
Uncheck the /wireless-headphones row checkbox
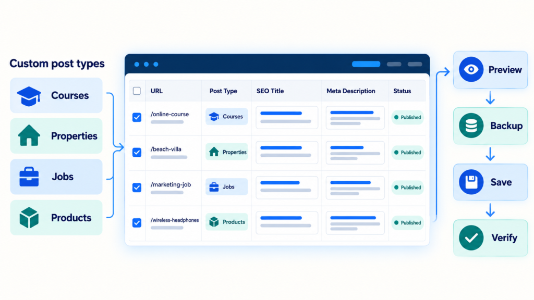pyautogui.click(x=137, y=223)
